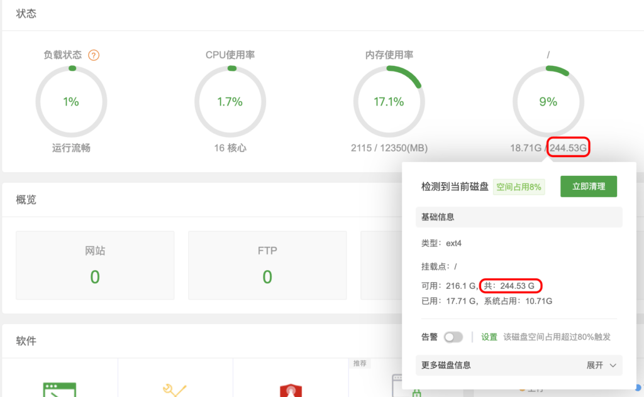This screenshot has height=397, width=644.
Task: Click the 244.53G total under disk gauge
Action: 568,148
